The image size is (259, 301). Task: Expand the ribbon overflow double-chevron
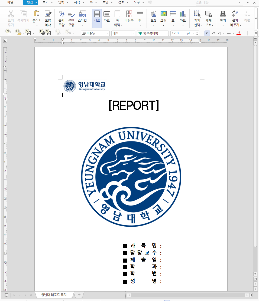(256, 18)
